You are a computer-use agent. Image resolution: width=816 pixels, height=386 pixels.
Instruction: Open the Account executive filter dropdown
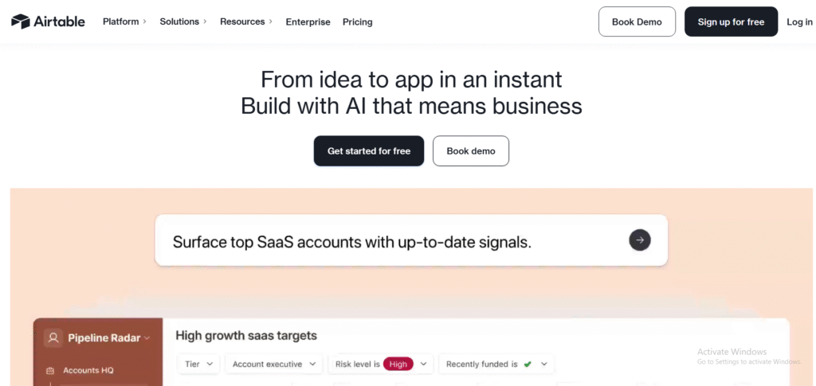pos(273,365)
